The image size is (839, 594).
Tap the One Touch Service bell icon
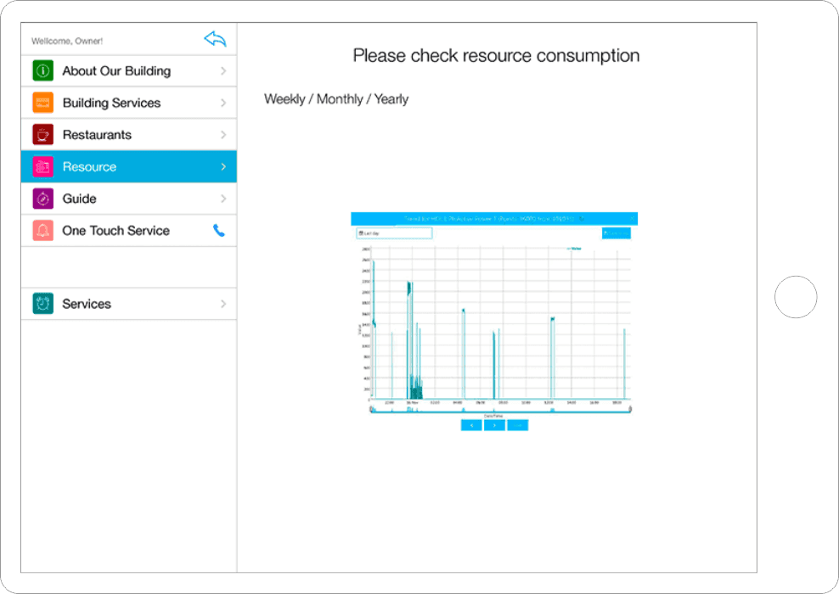tap(42, 231)
